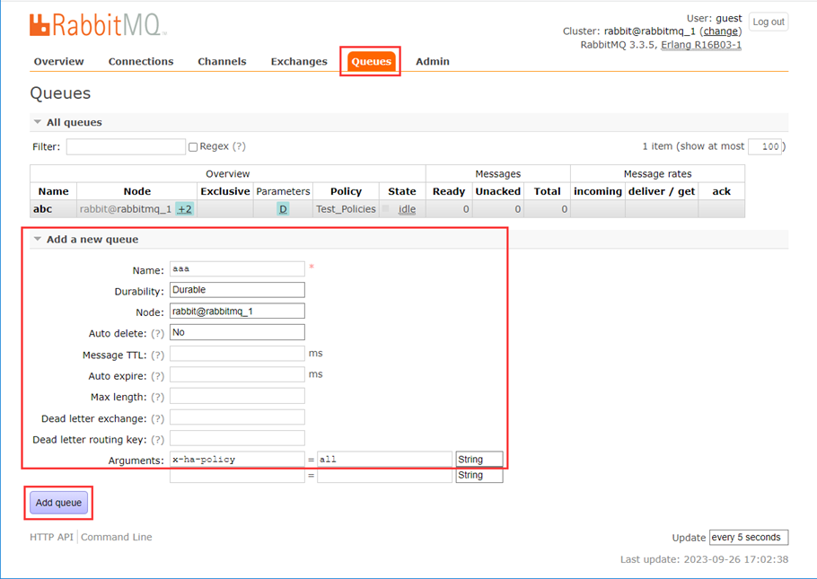This screenshot has width=817, height=579.
Task: Click the x-ha-policy argument key field
Action: point(237,460)
